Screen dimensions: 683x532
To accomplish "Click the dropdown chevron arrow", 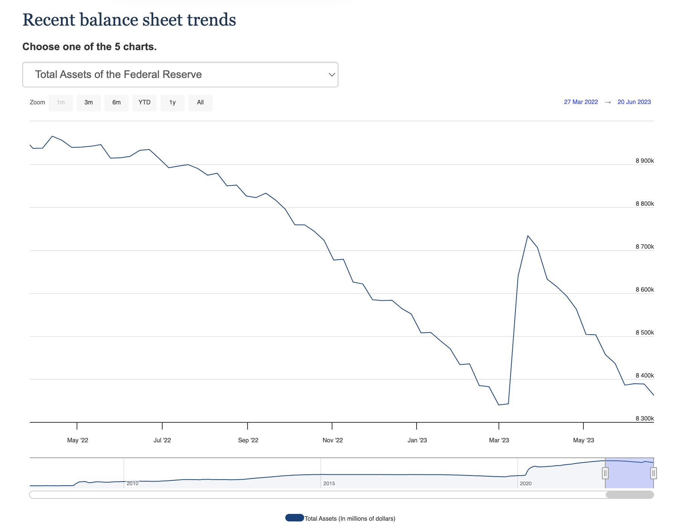I will coord(332,75).
